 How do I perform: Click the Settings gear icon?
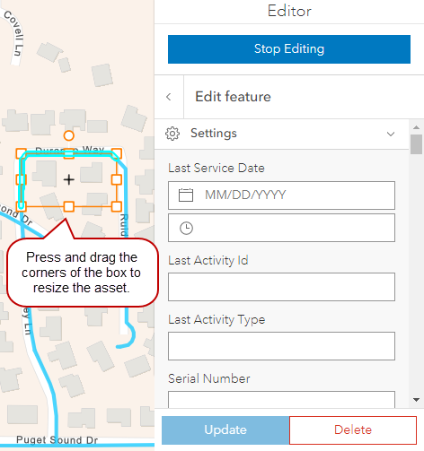172,134
